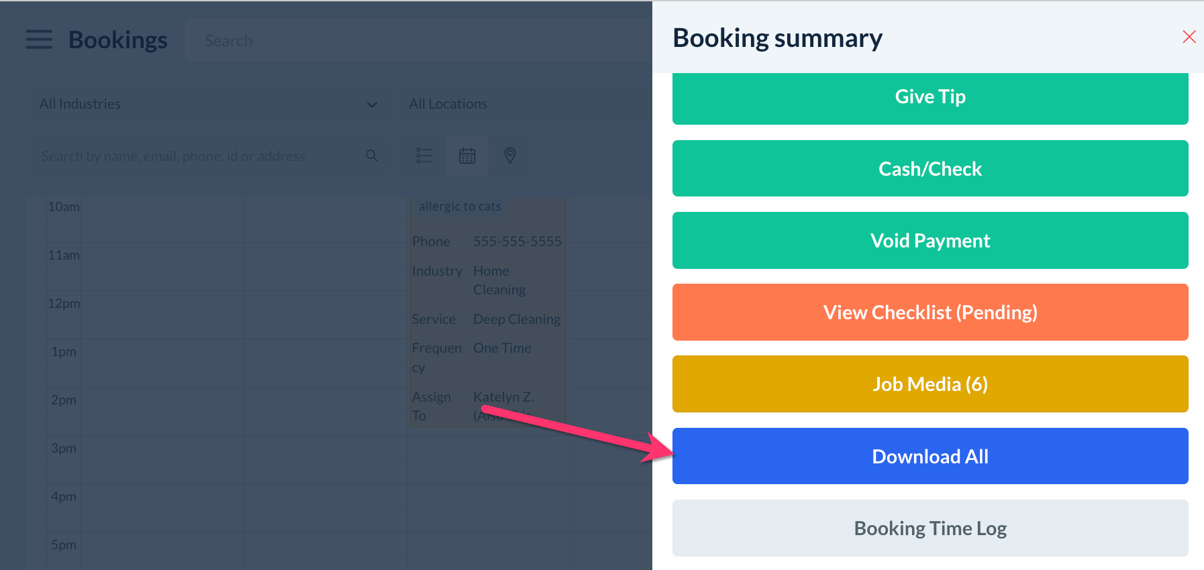Viewport: 1204px width, 570px height.
Task: Click the name, email, phone search box
Action: click(x=198, y=156)
